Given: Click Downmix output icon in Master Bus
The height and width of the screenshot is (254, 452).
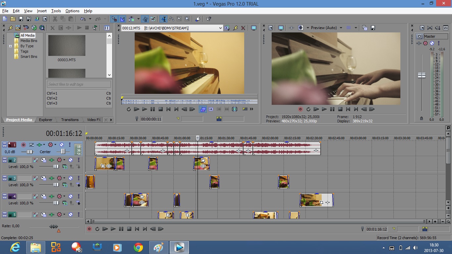Looking at the screenshot, I should [x=438, y=28].
